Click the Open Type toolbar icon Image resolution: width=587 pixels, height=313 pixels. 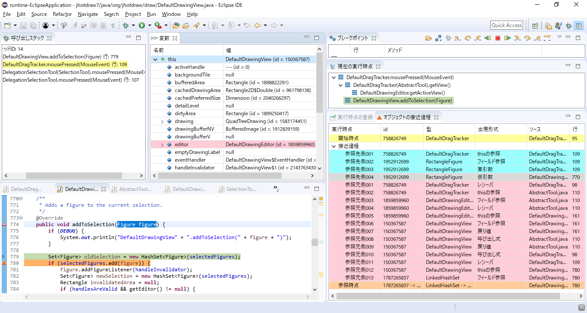(176, 25)
